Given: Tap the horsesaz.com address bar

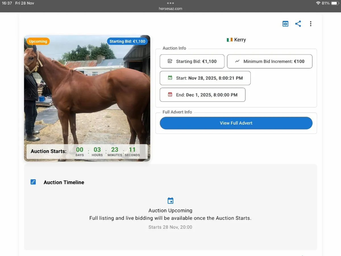Looking at the screenshot, I should click(170, 9).
